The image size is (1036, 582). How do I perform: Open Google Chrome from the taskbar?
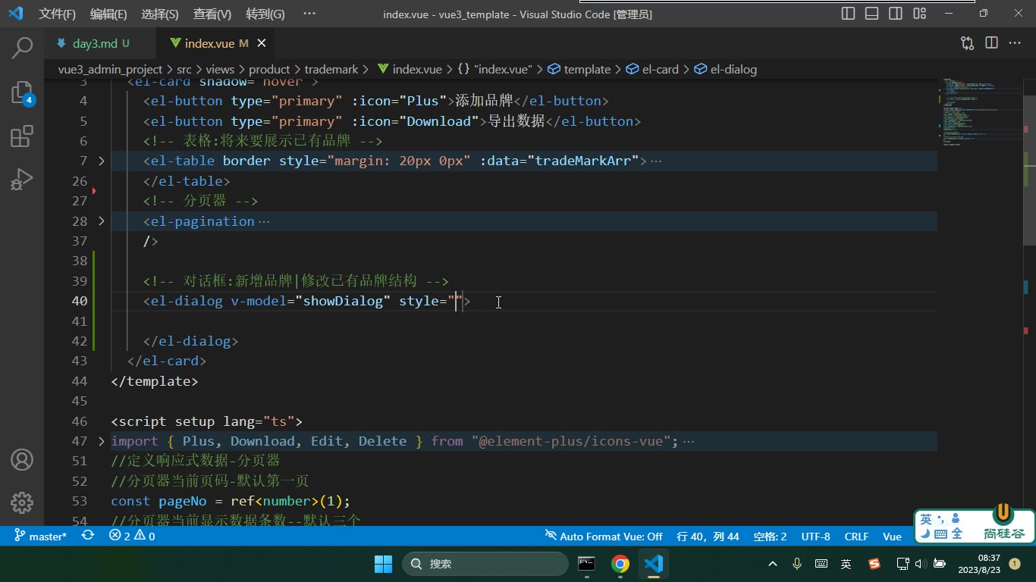click(620, 564)
